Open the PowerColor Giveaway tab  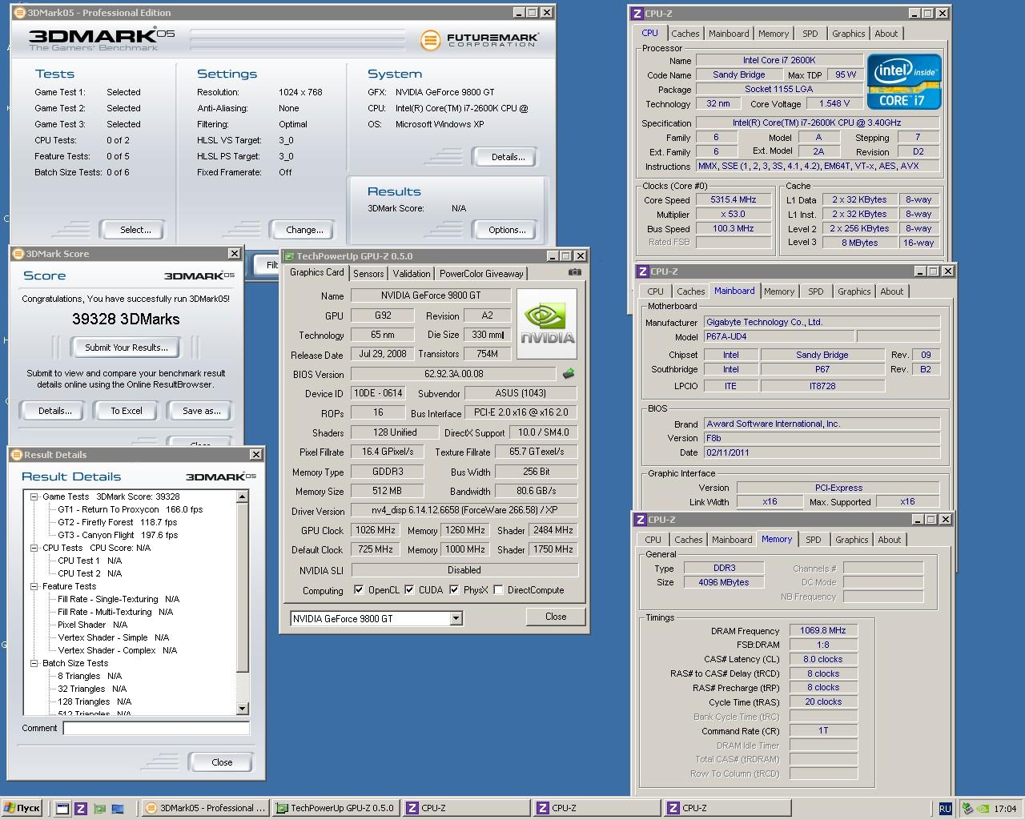[481, 274]
